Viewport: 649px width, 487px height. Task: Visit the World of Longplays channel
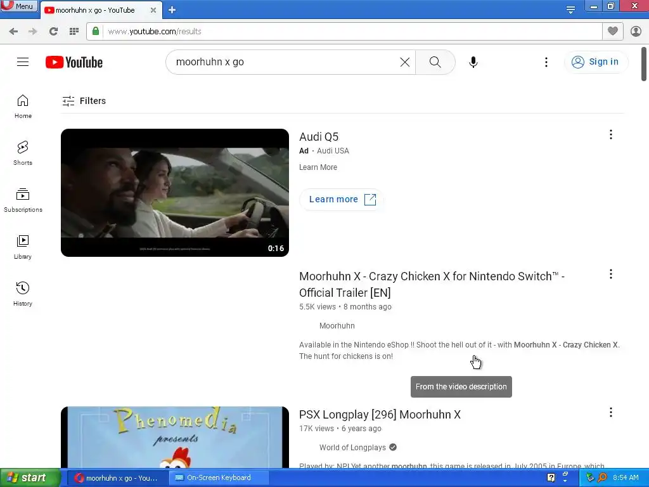point(352,447)
